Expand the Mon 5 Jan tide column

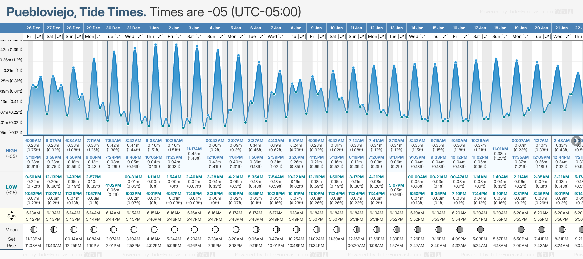coord(241,37)
